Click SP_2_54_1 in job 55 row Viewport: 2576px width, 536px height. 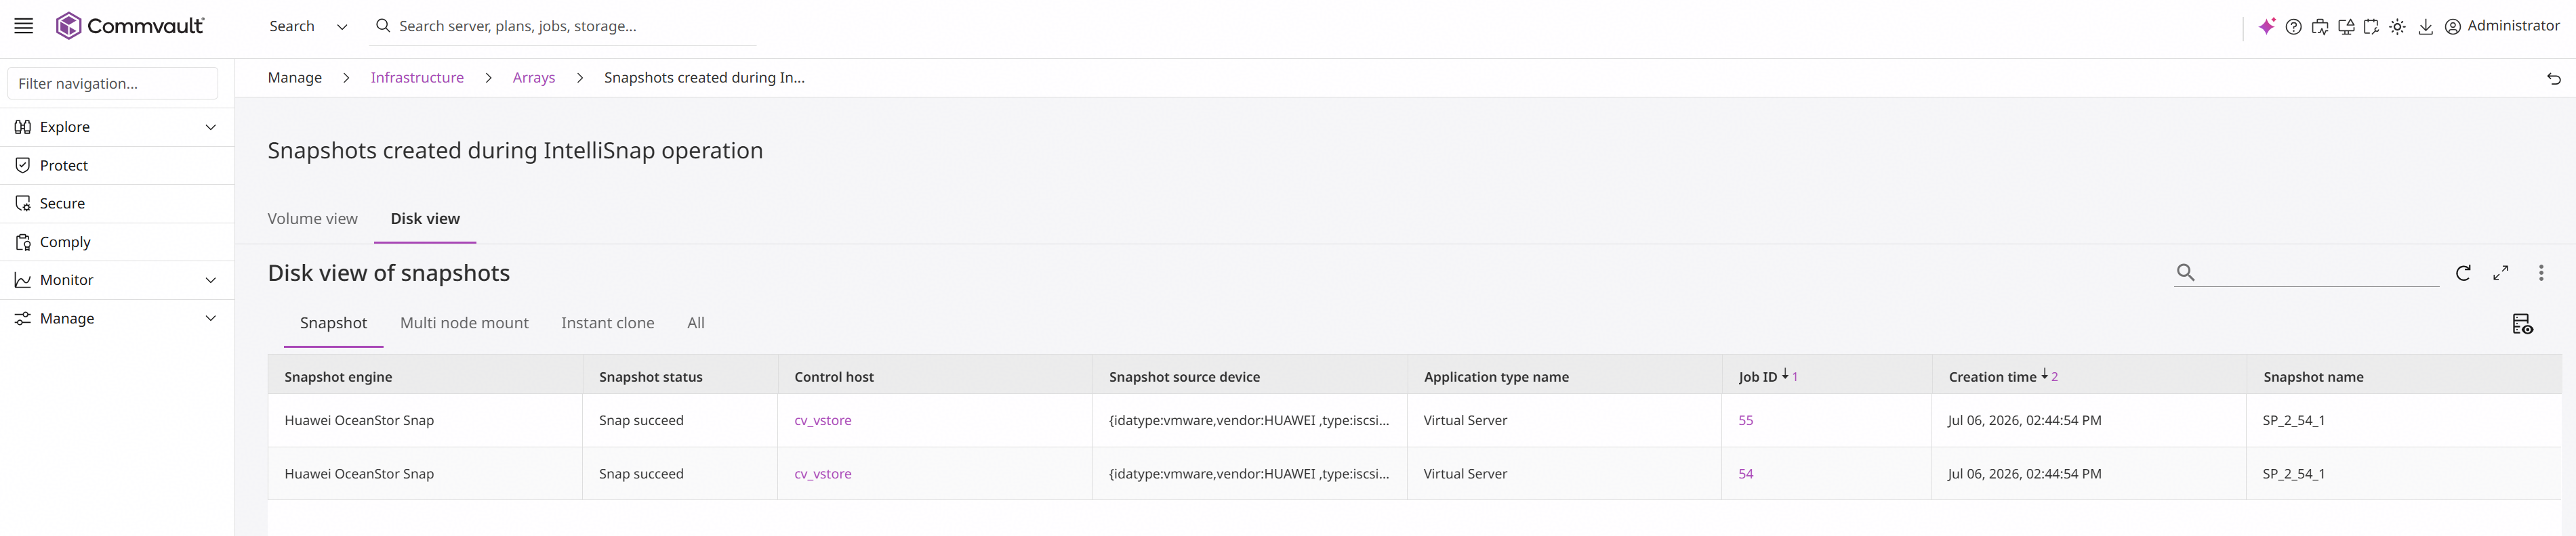click(x=2294, y=421)
